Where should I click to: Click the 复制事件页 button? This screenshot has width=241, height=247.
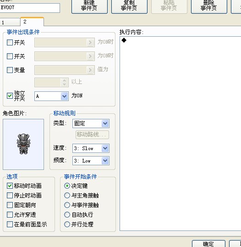(x=129, y=6)
